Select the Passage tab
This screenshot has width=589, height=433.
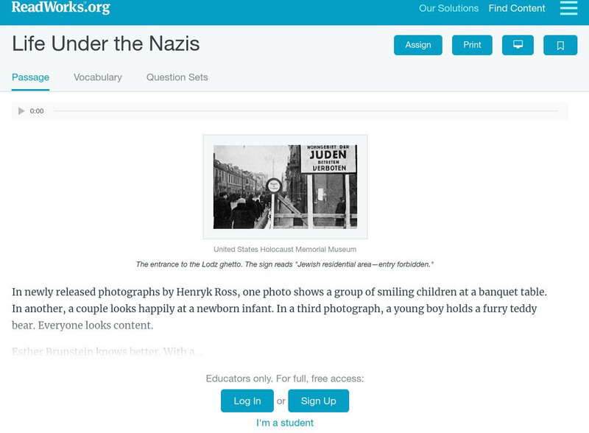[x=29, y=77]
